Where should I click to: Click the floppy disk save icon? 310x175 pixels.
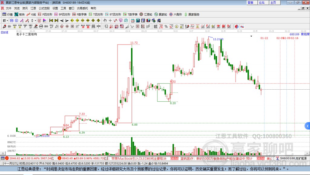tap(148, 20)
